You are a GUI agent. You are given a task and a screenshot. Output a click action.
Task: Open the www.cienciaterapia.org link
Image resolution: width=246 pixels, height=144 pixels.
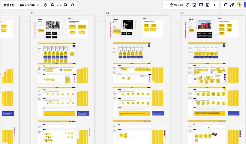point(117,31)
